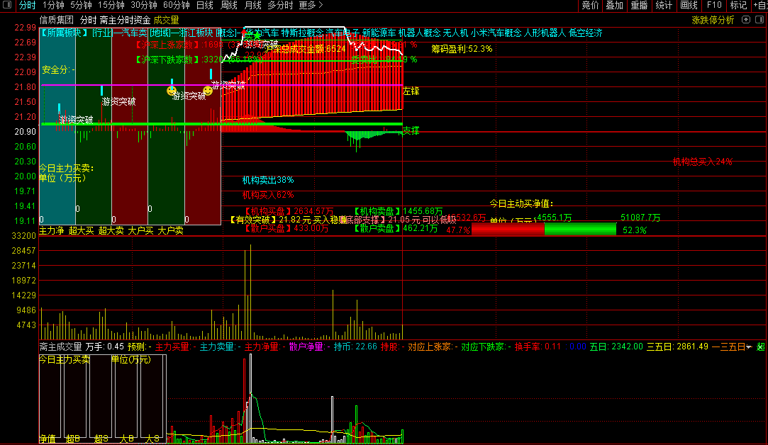Open the 涨跌停分析 link
The image size is (768, 445).
coord(713,20)
